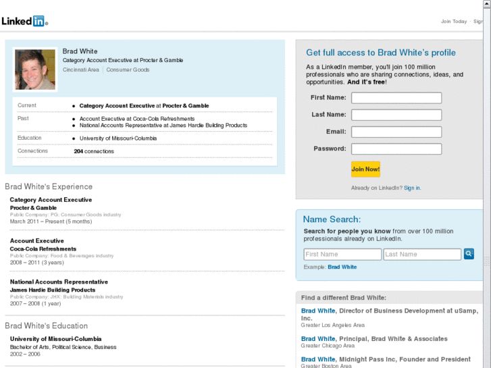Click the Join Now! button
The image size is (491, 368).
[x=365, y=169]
